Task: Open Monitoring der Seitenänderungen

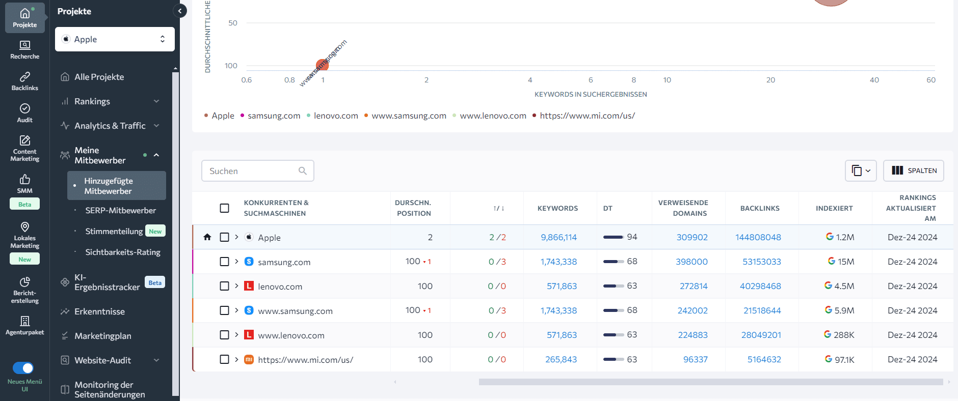Action: [110, 389]
